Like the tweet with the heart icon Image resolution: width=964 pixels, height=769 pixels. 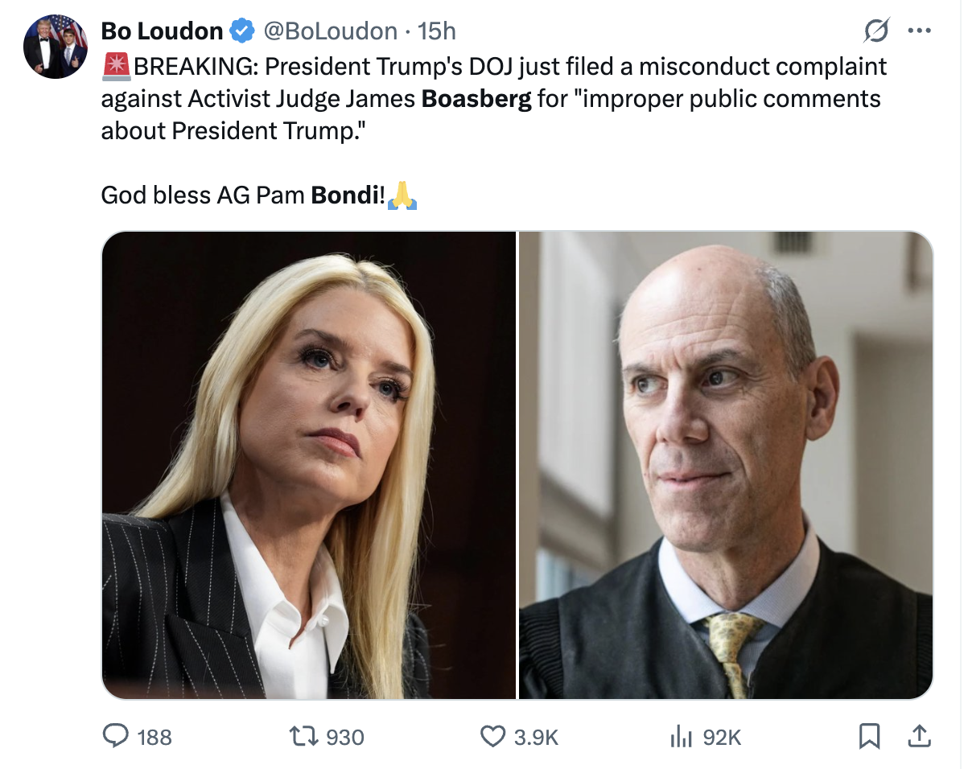pos(491,736)
